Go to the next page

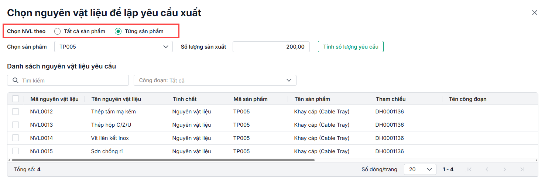[x=505, y=169]
